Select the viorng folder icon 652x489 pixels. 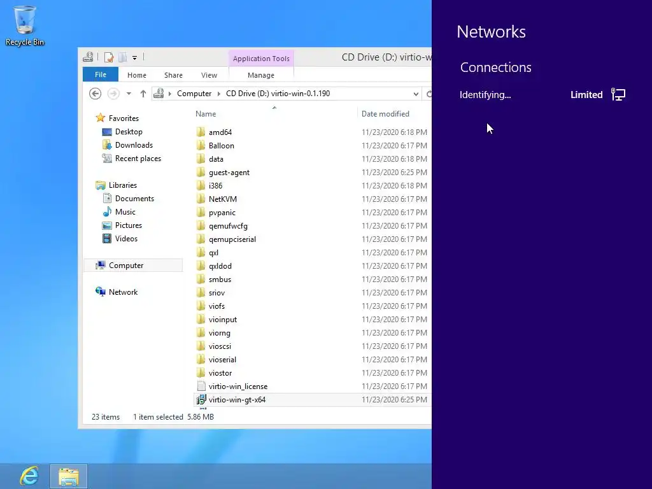click(x=201, y=332)
